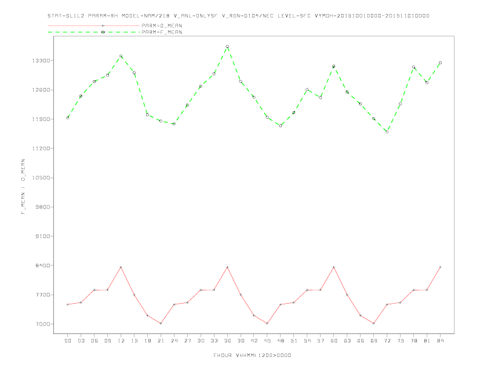Screen dimensions: 480x371
Task: Click the 11200 y-axis tick label
Action: [41, 149]
